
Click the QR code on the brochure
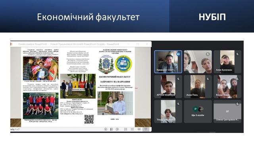pos(89,119)
